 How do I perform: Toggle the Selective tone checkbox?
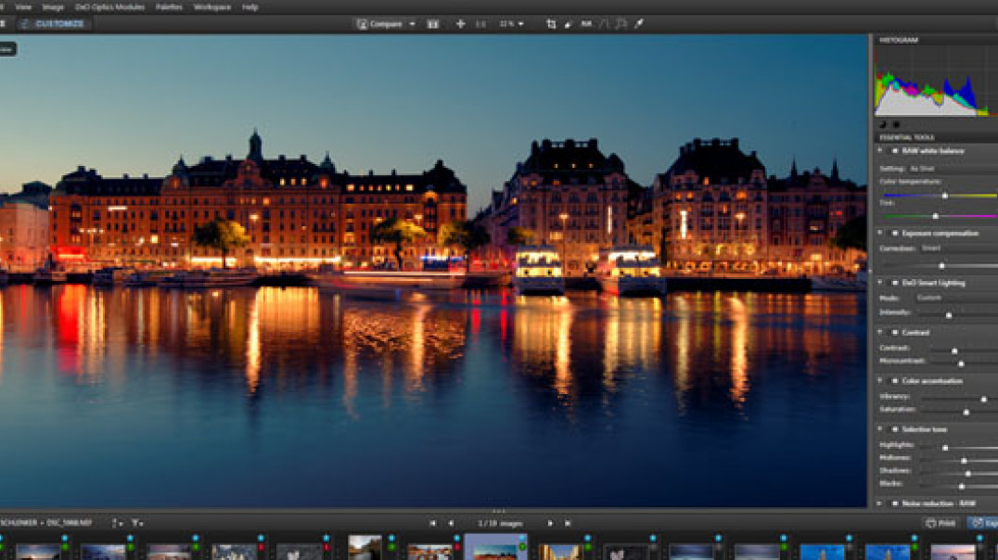coord(894,429)
